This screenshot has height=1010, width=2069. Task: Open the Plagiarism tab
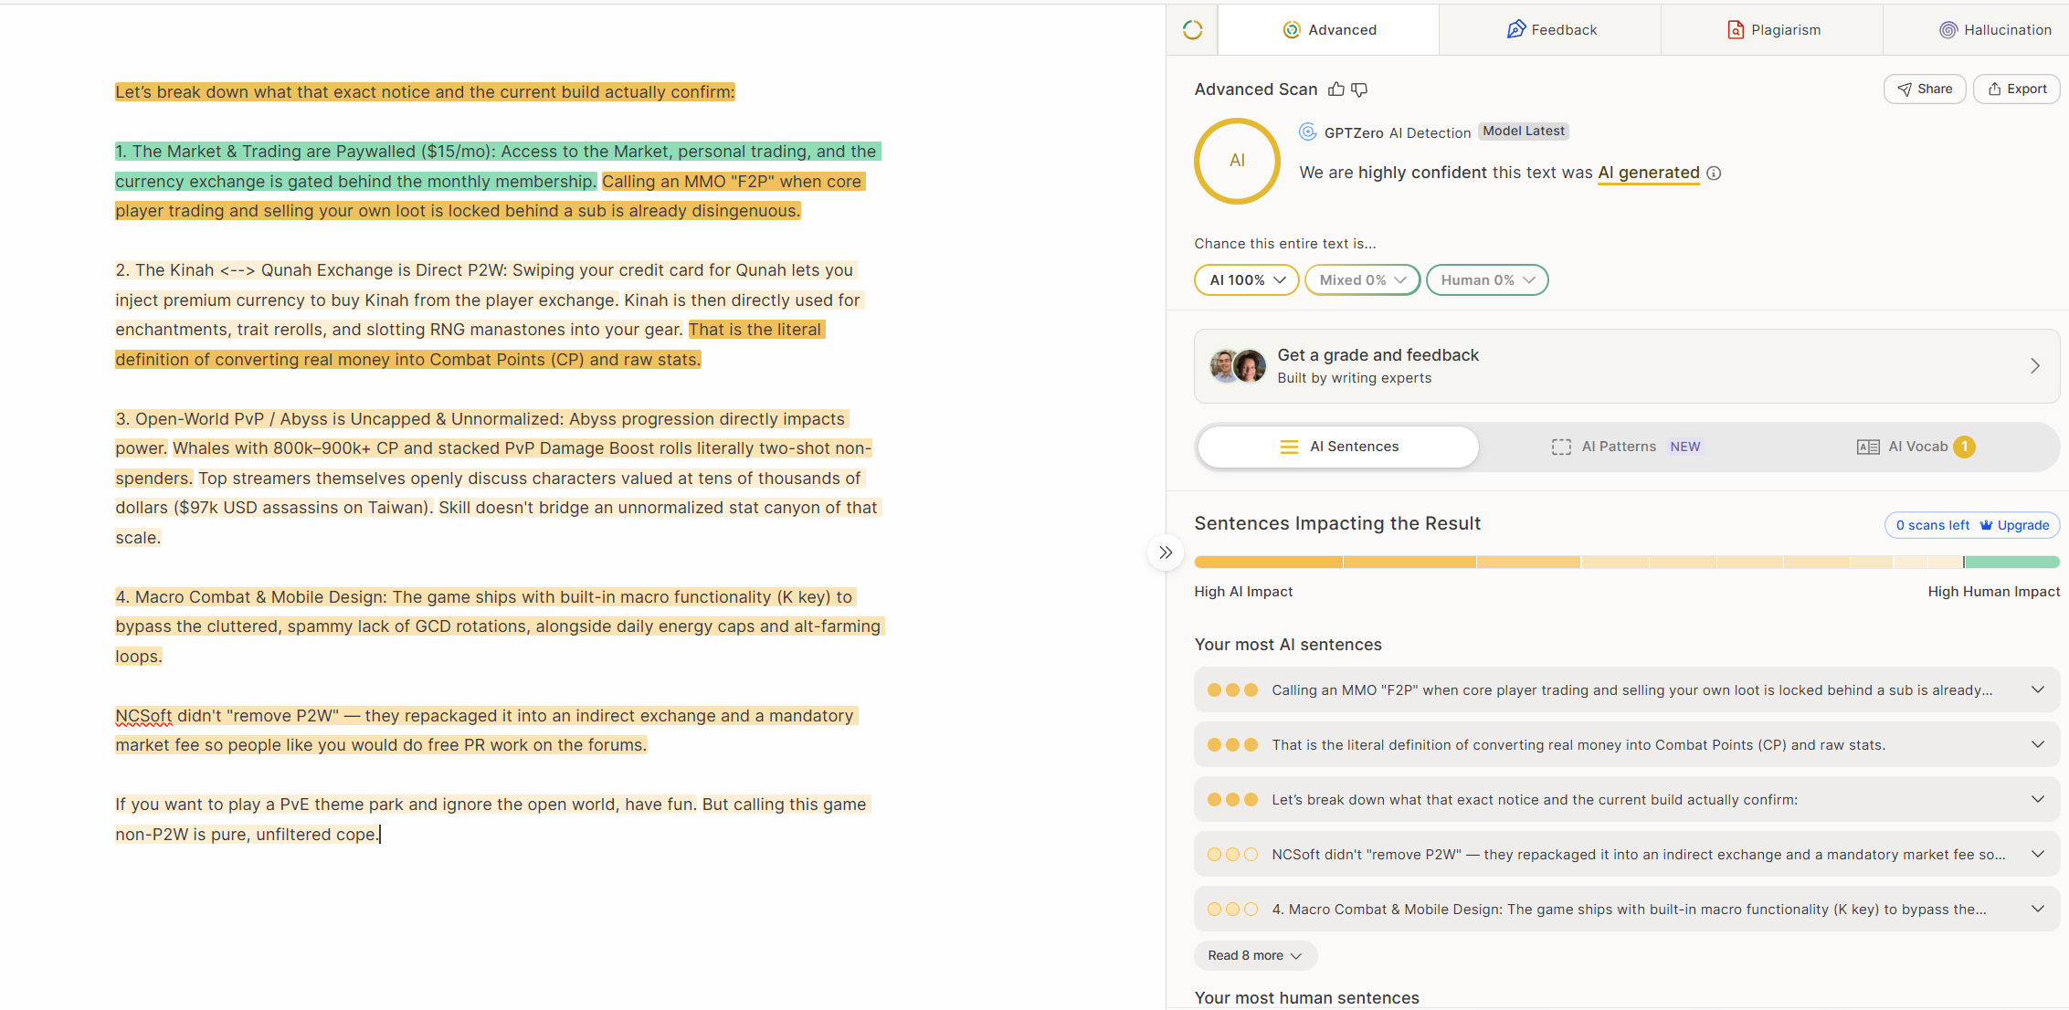[1772, 30]
